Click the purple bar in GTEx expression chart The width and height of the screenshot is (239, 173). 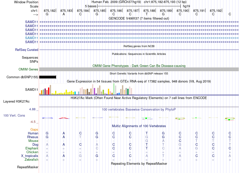(x=95, y=91)
